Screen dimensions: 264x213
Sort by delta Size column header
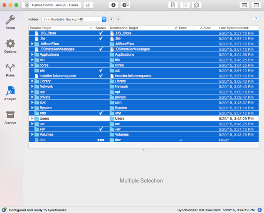tap(205, 28)
